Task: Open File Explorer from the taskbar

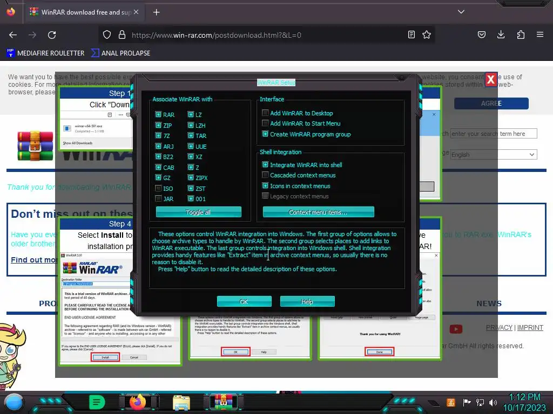Action: tap(181, 402)
